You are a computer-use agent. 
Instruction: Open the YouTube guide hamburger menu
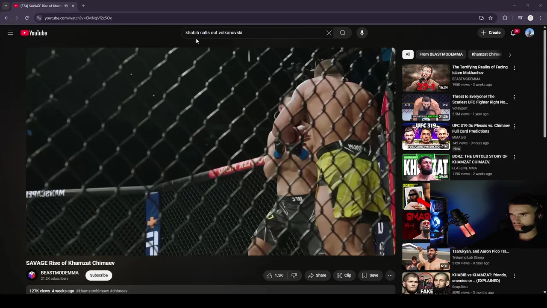[10, 33]
